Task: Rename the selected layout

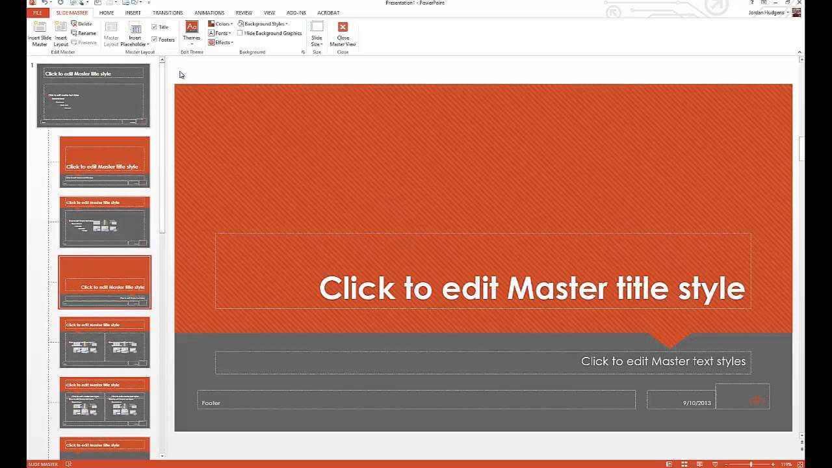Action: (83, 33)
